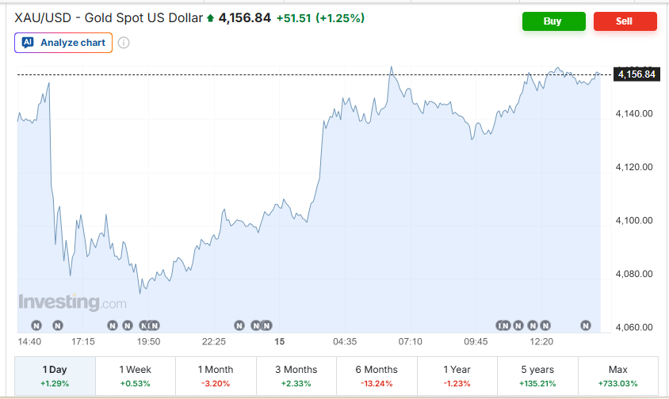Click the info icon beside Analyze chart
The image size is (669, 399).
[x=124, y=43]
